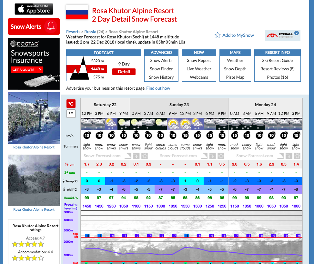Click the Monday 3 PM wind icon

(296, 135)
